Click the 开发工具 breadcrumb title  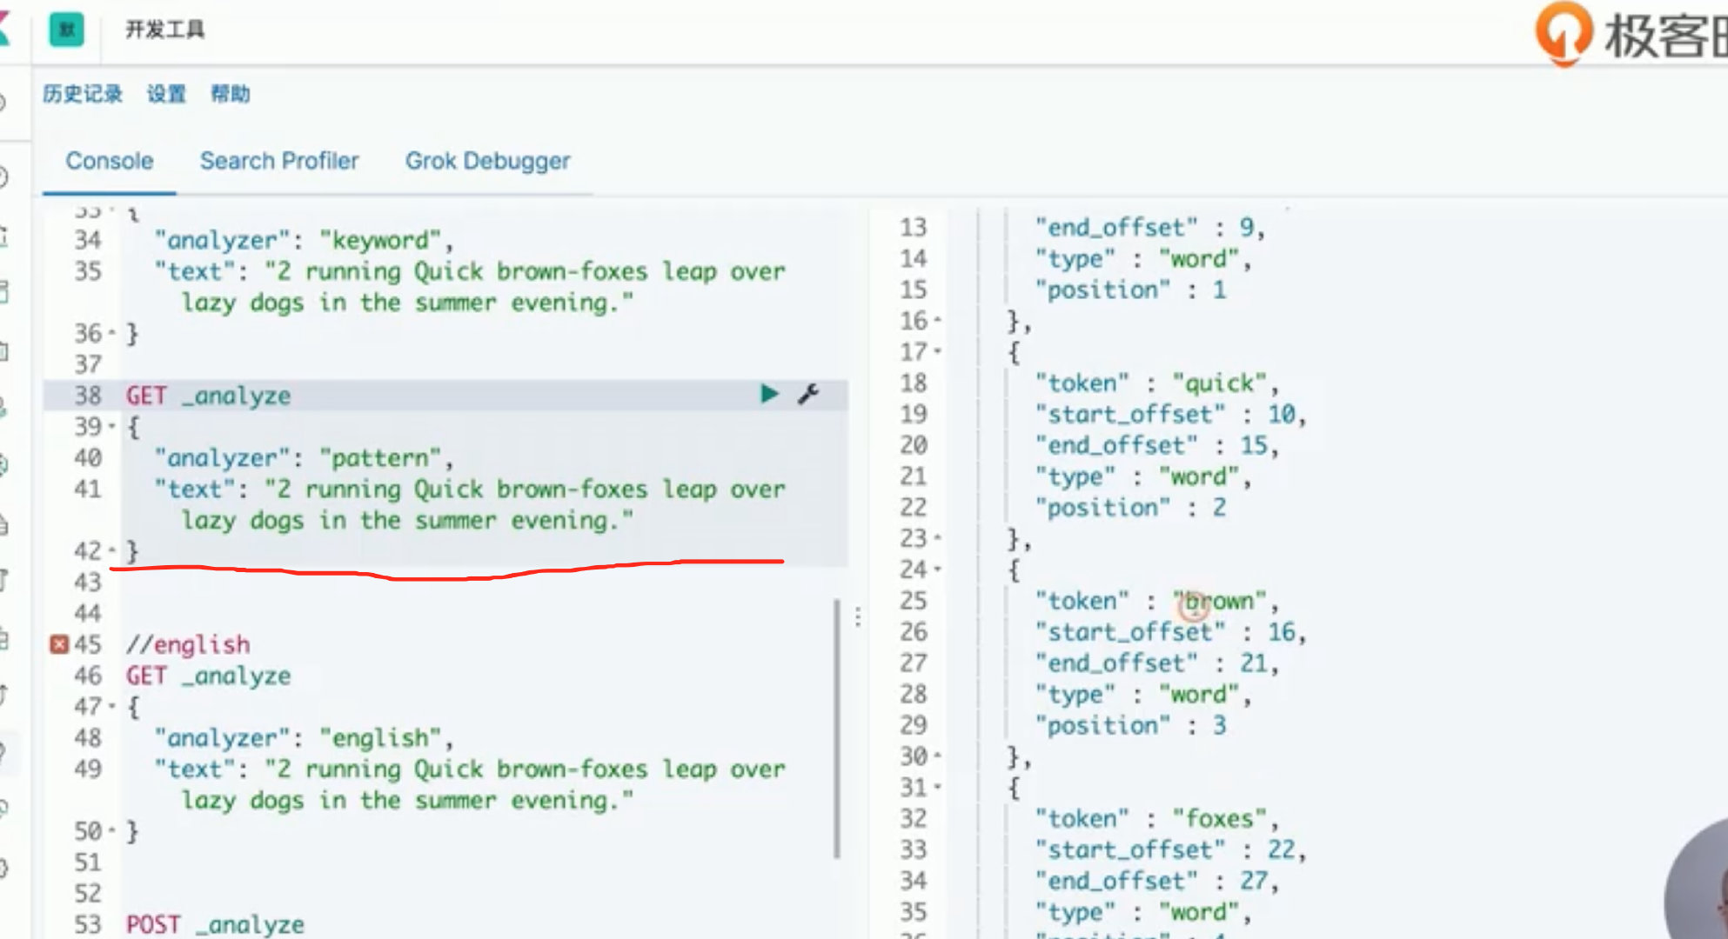[x=164, y=30]
